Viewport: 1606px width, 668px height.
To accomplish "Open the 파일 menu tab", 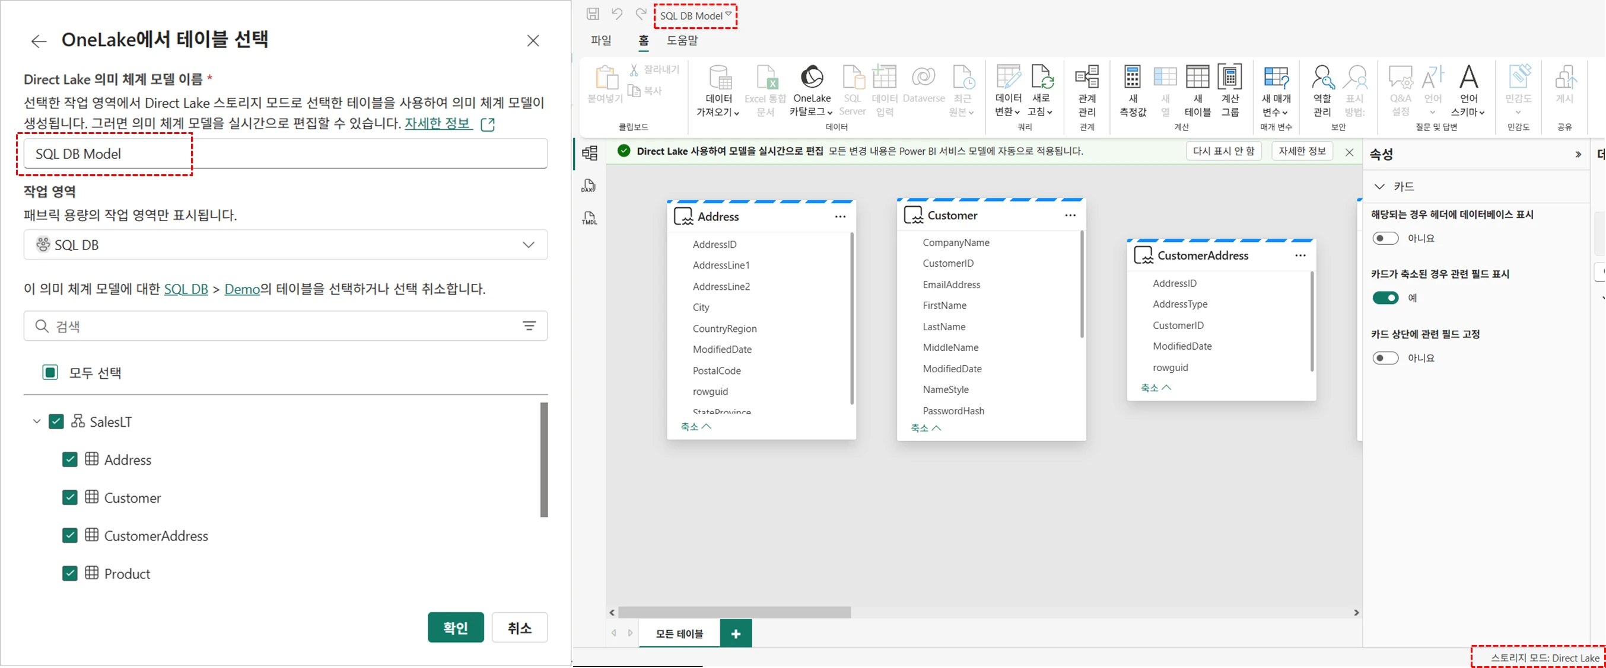I will [601, 40].
